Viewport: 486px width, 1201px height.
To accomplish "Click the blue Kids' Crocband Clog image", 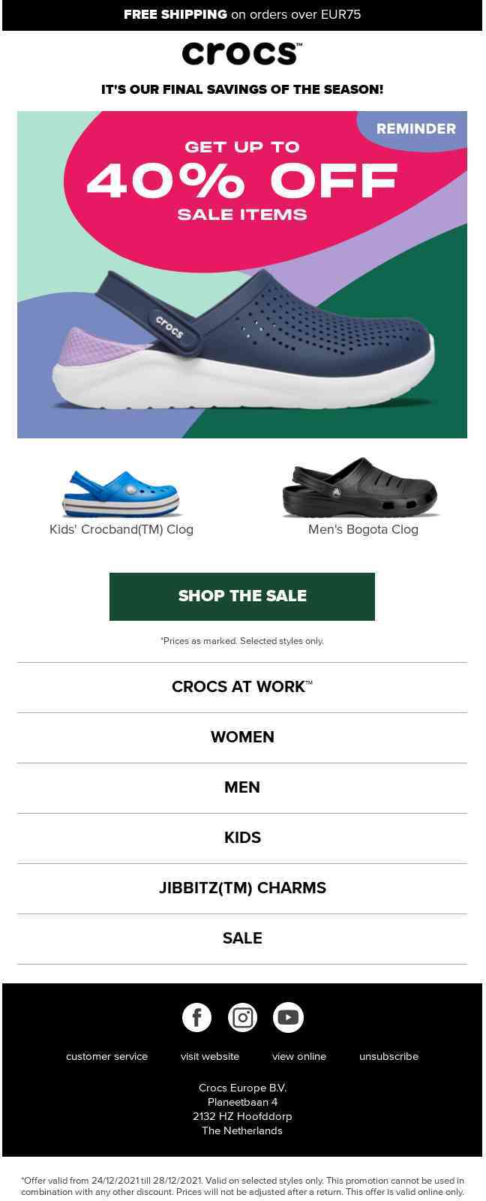I will click(x=121, y=493).
